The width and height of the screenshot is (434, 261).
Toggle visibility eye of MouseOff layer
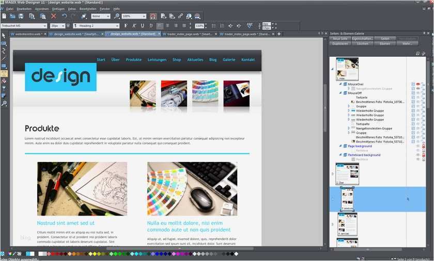[x=418, y=93]
